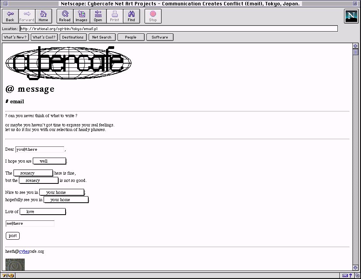The image size is (361, 279).
Task: Click the Net Search directory button
Action: pos(102,37)
